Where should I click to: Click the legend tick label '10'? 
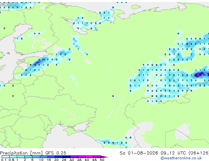click(x=41, y=160)
